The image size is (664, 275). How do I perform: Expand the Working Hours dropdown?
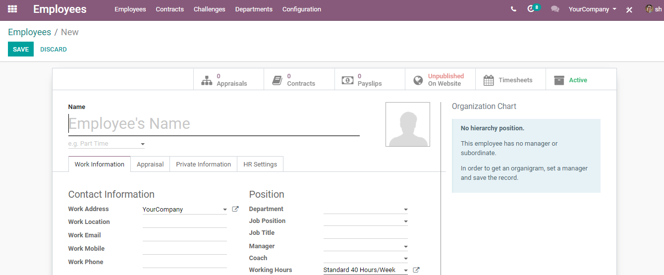(x=406, y=271)
